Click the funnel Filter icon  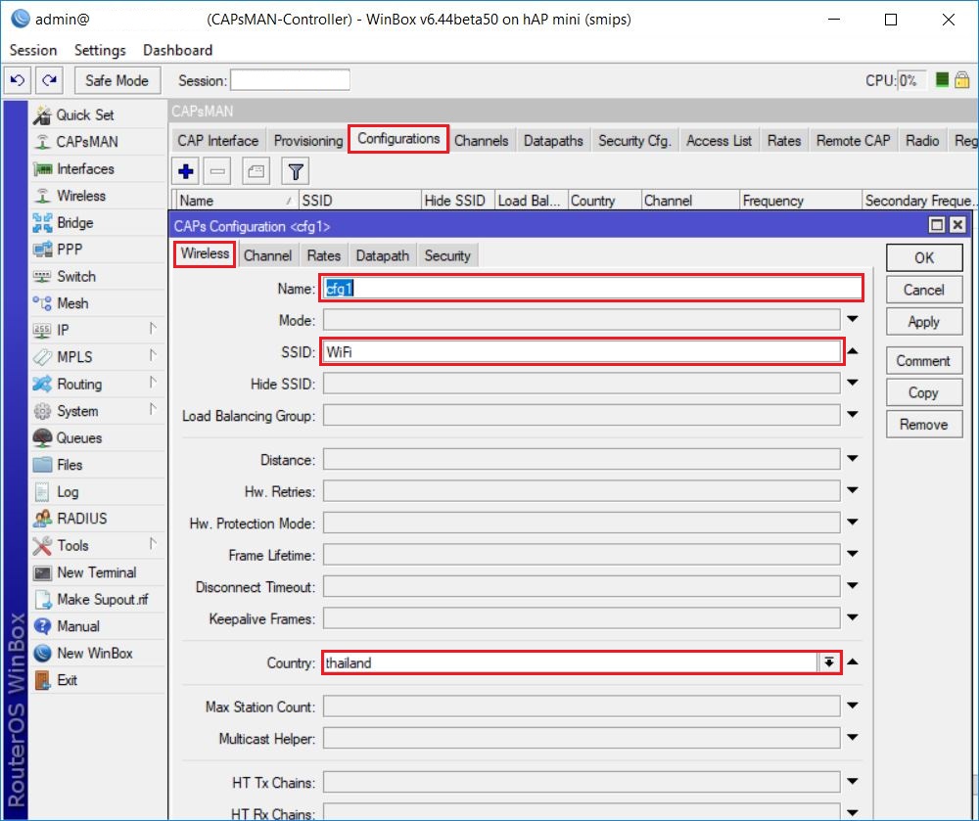[x=296, y=171]
